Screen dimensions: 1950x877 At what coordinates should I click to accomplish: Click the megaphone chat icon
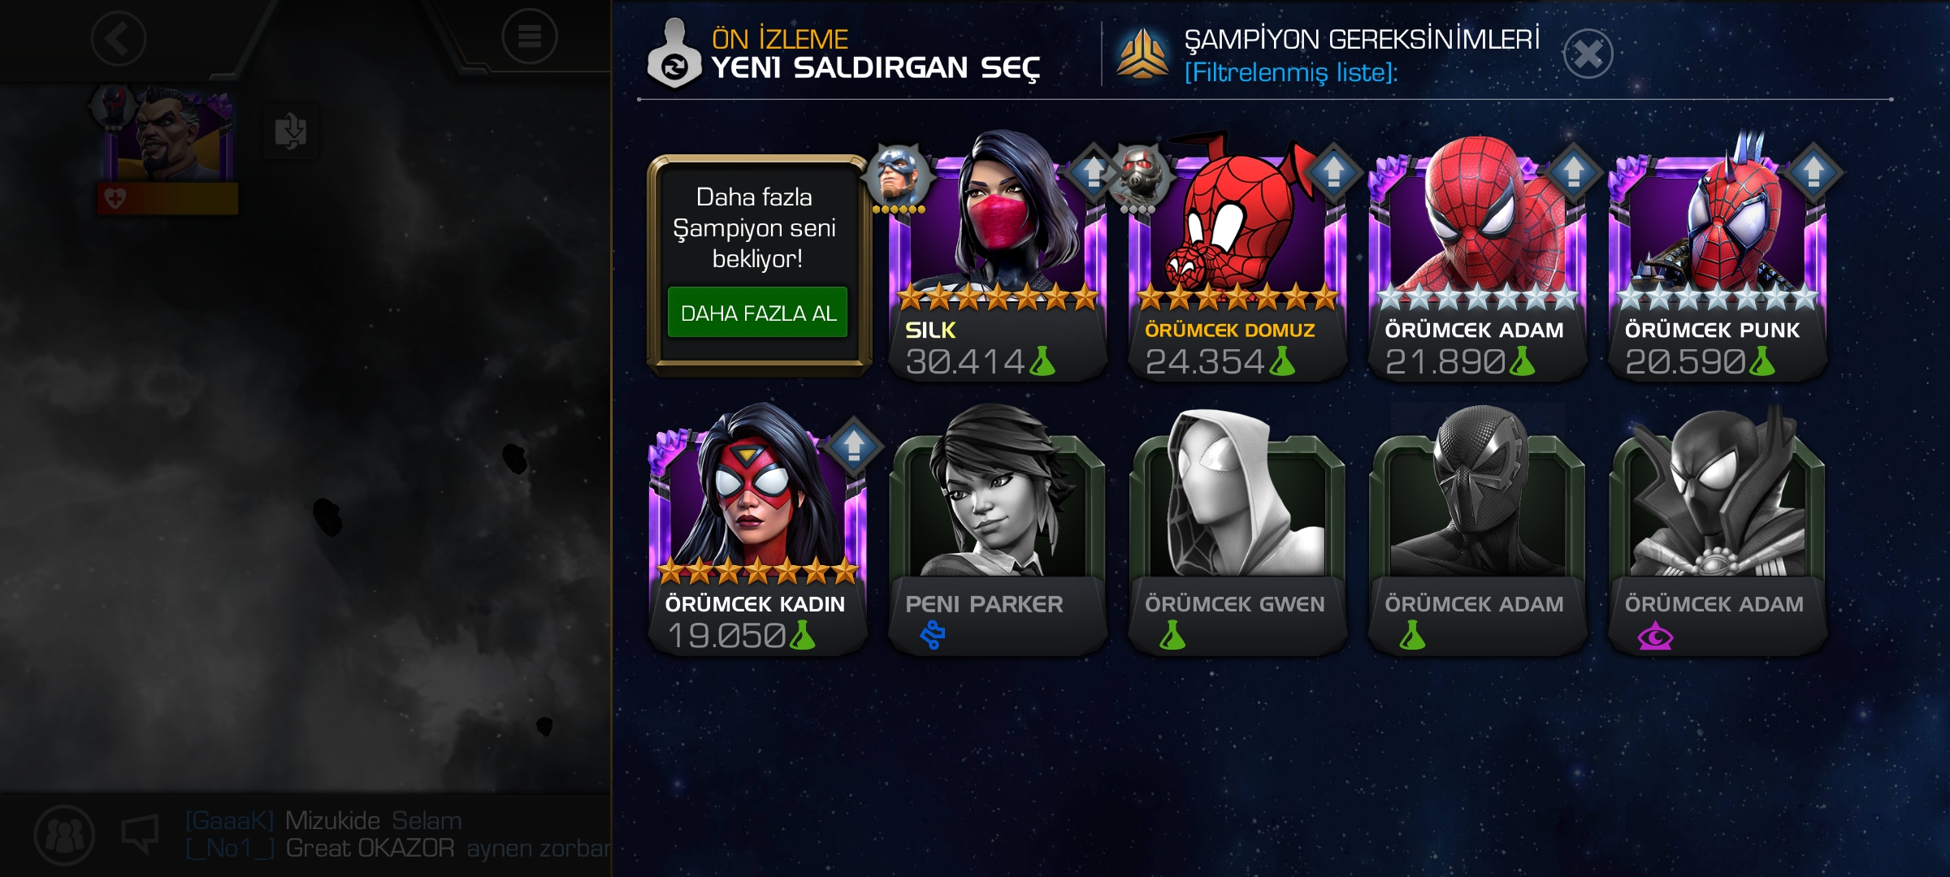coord(140,835)
